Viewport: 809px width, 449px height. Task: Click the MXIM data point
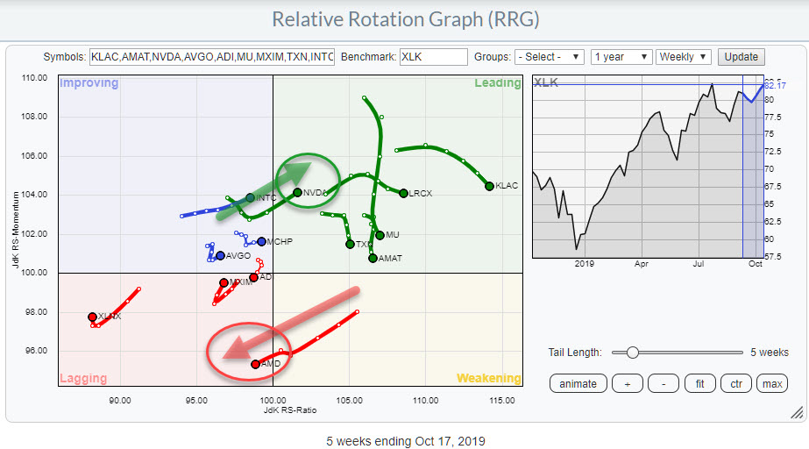click(x=224, y=282)
